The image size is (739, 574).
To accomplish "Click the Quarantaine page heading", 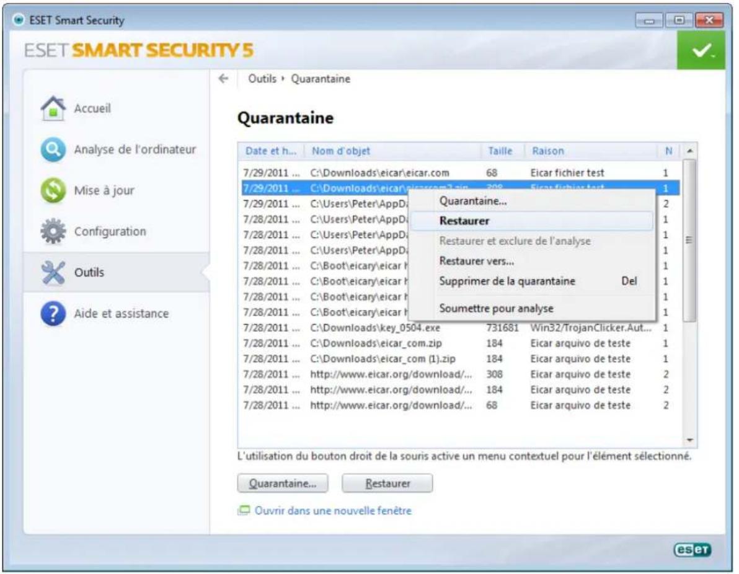I will click(x=286, y=118).
